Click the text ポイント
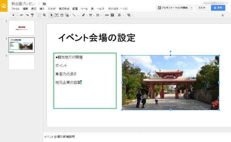The image size is (231, 142). [61, 65]
